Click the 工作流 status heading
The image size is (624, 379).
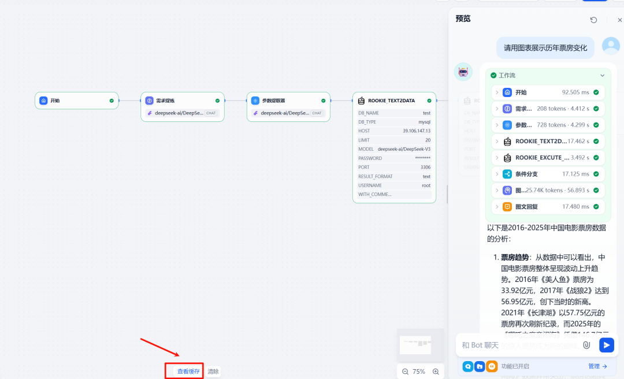tap(507, 75)
